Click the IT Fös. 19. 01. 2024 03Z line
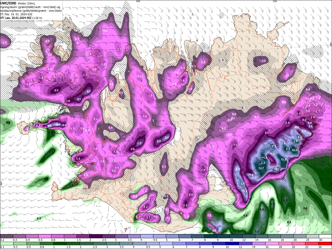 pos(16,14)
